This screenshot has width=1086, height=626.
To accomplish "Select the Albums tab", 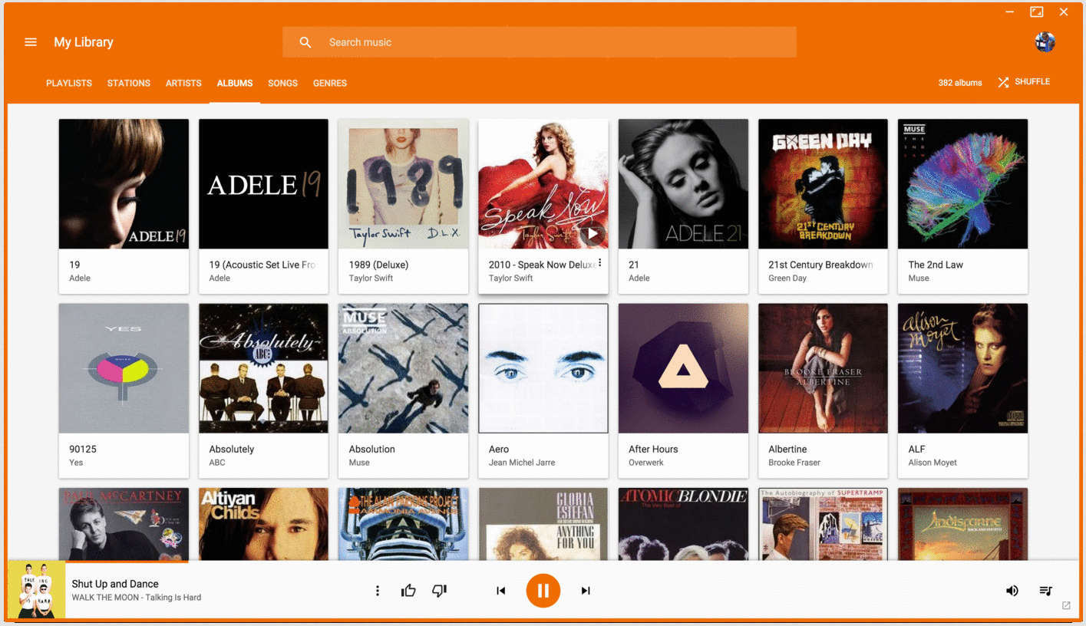I will pyautogui.click(x=235, y=83).
